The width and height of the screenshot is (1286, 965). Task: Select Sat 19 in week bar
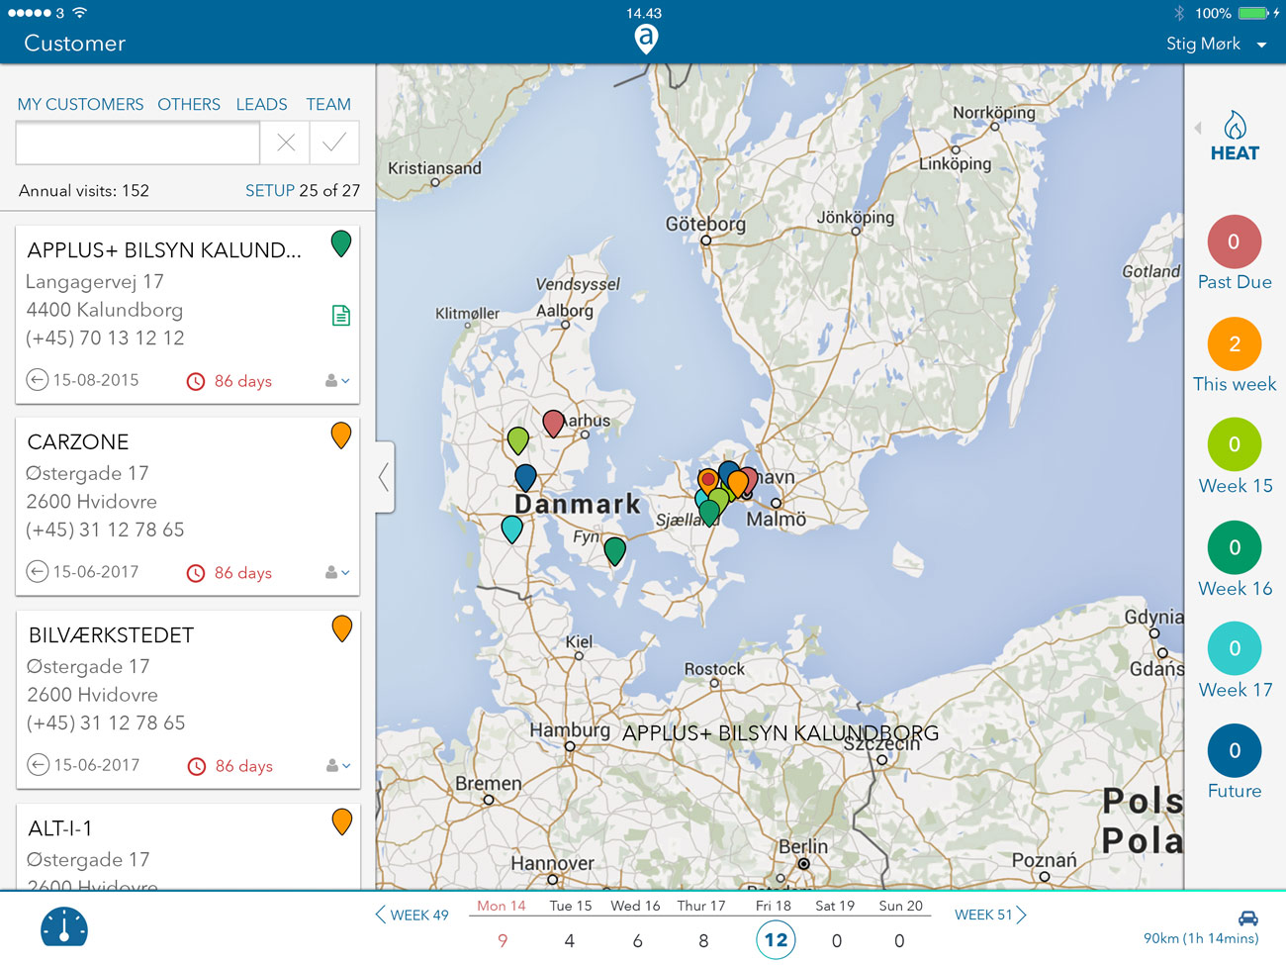click(836, 924)
